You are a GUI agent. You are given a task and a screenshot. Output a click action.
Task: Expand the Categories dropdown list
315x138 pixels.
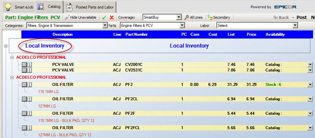coord(105,26)
